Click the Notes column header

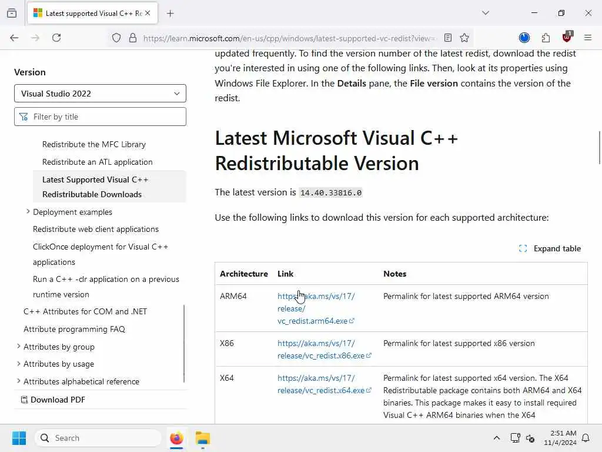[x=394, y=274]
